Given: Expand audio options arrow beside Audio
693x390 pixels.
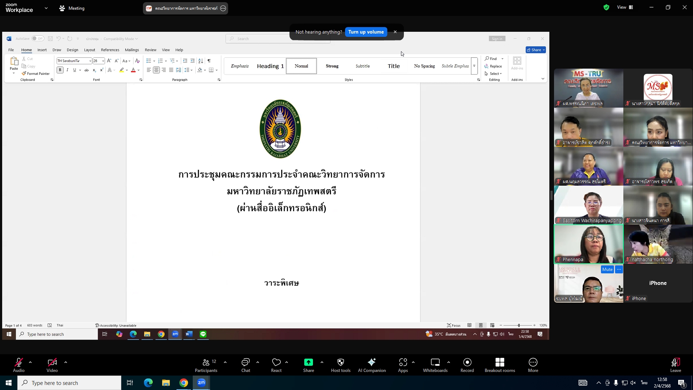Looking at the screenshot, I should pyautogui.click(x=30, y=362).
